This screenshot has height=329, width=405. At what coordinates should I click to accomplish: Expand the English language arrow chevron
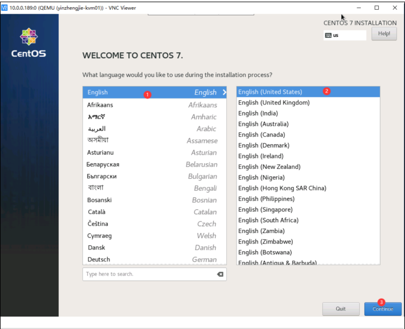tap(224, 92)
